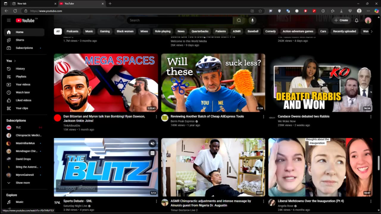
Task: Click the page vertical scrollbar
Action: pyautogui.click(x=379, y=163)
